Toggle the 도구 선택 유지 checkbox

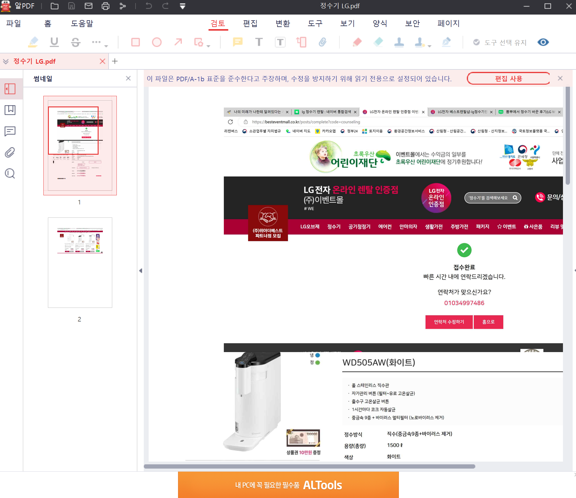click(477, 42)
